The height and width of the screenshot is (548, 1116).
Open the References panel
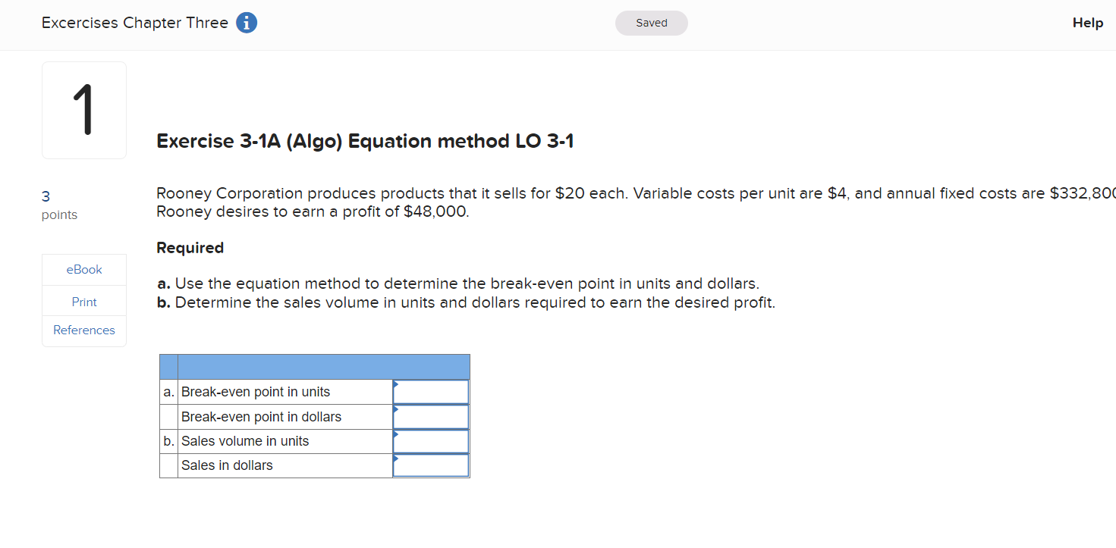pyautogui.click(x=83, y=330)
